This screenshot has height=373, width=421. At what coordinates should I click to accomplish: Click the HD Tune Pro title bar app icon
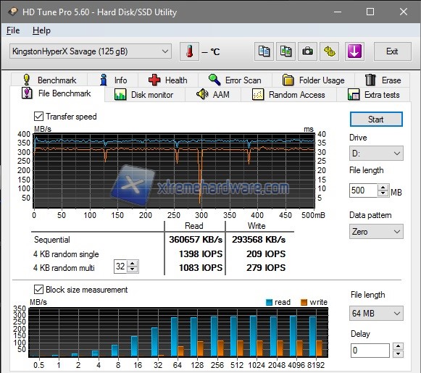tap(13, 12)
